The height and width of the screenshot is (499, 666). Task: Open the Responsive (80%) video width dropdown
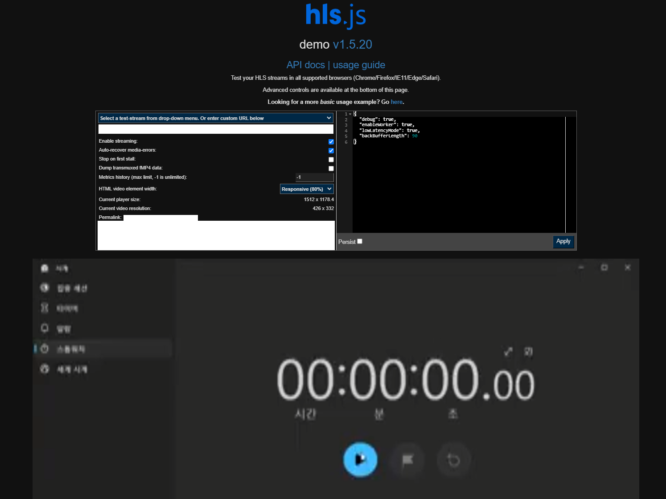[307, 189]
